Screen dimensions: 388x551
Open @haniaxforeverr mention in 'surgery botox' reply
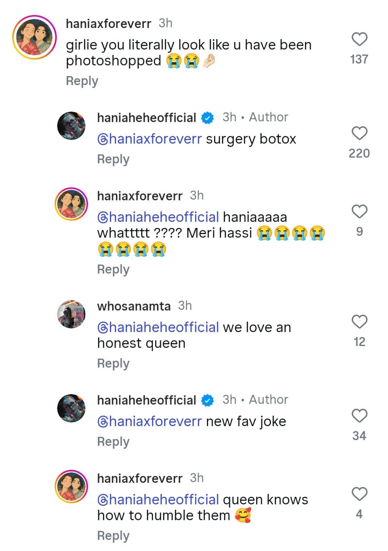tap(150, 139)
